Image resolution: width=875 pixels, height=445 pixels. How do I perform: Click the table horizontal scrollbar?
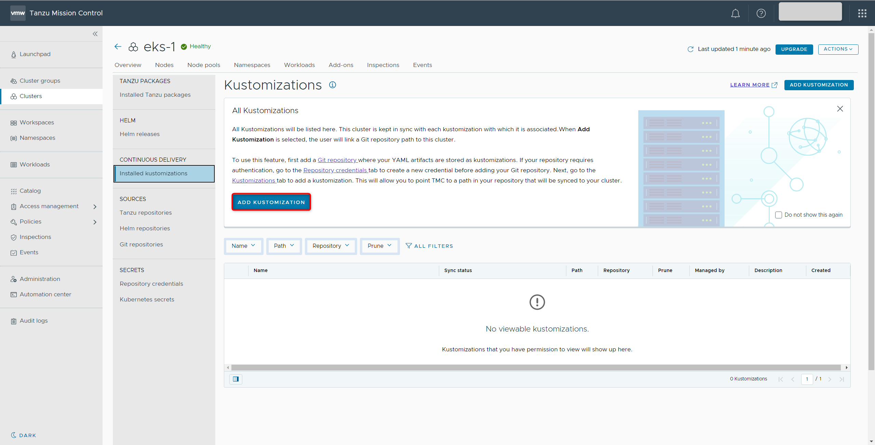(x=536, y=367)
